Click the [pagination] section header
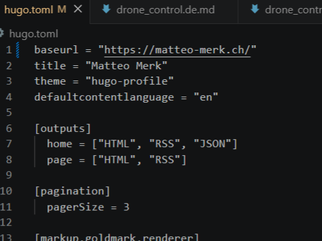The width and height of the screenshot is (322, 241). coord(73,191)
